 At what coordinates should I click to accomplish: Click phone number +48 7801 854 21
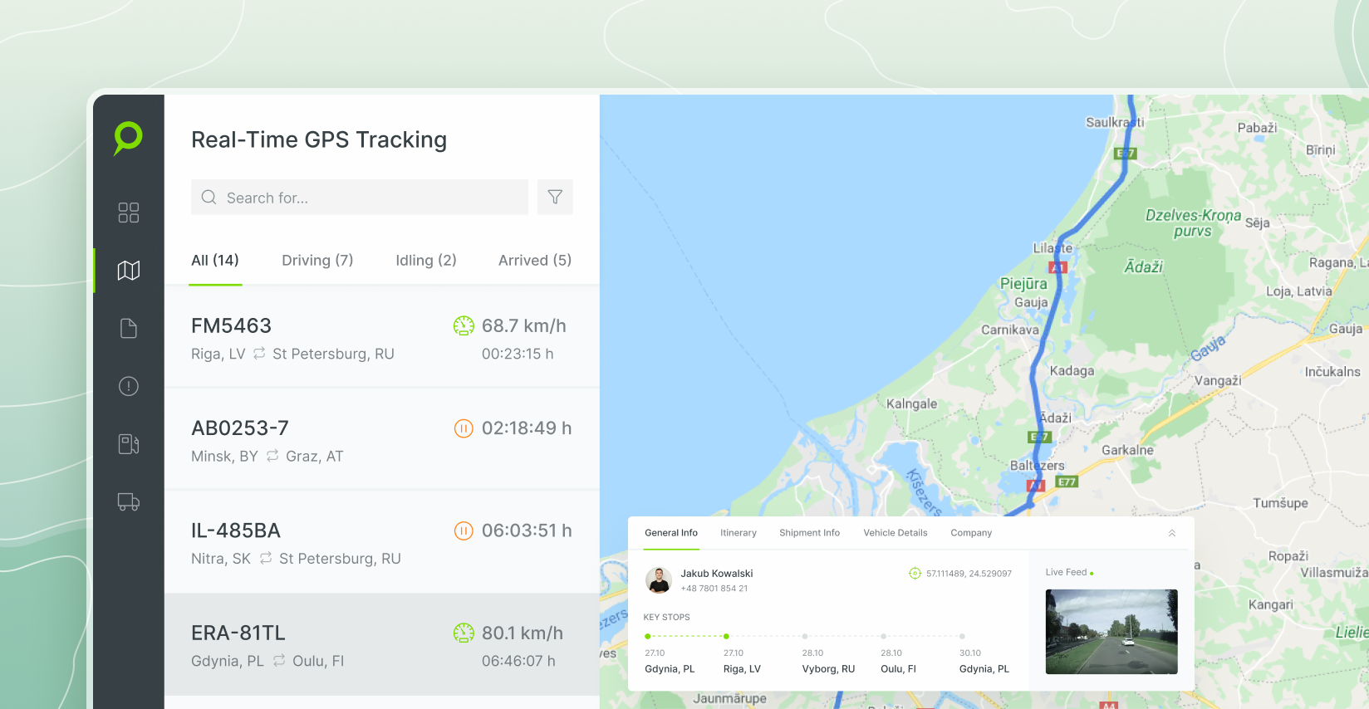[x=714, y=589]
